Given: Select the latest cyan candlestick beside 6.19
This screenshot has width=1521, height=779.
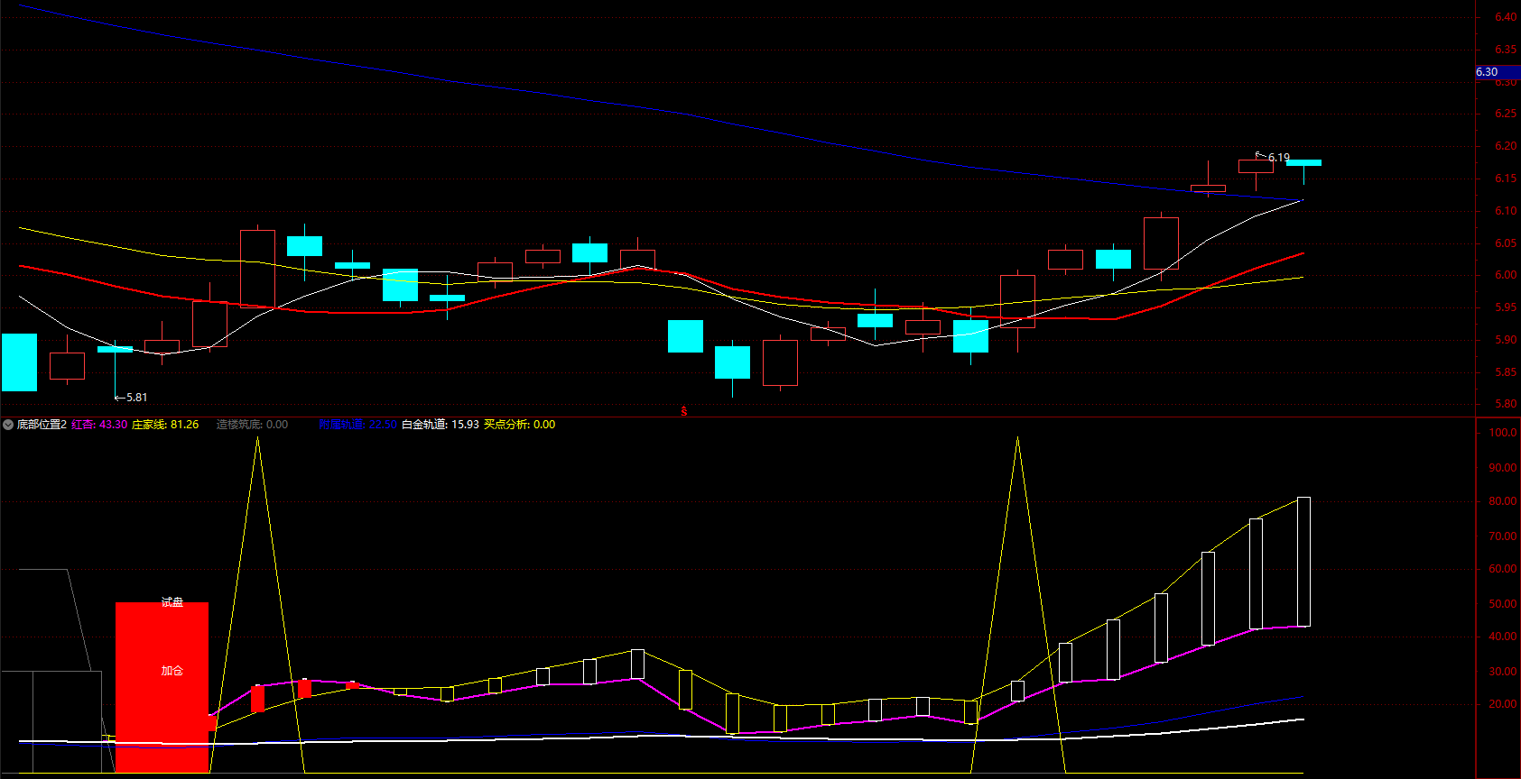Looking at the screenshot, I should (x=1303, y=163).
